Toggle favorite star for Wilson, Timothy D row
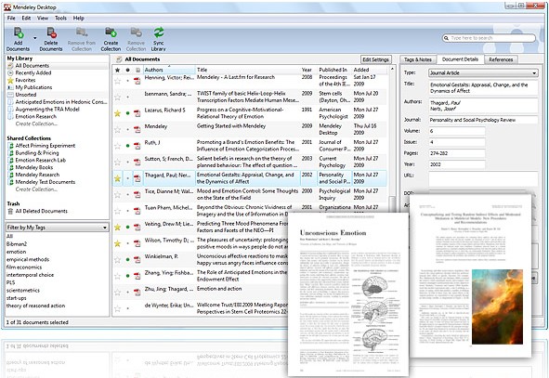Image resolution: width=549 pixels, height=378 pixels. coord(117,243)
